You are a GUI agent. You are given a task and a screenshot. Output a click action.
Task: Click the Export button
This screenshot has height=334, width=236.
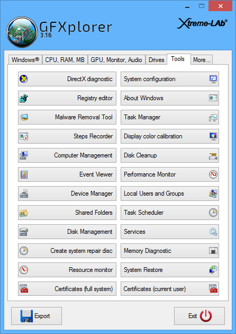click(x=37, y=316)
